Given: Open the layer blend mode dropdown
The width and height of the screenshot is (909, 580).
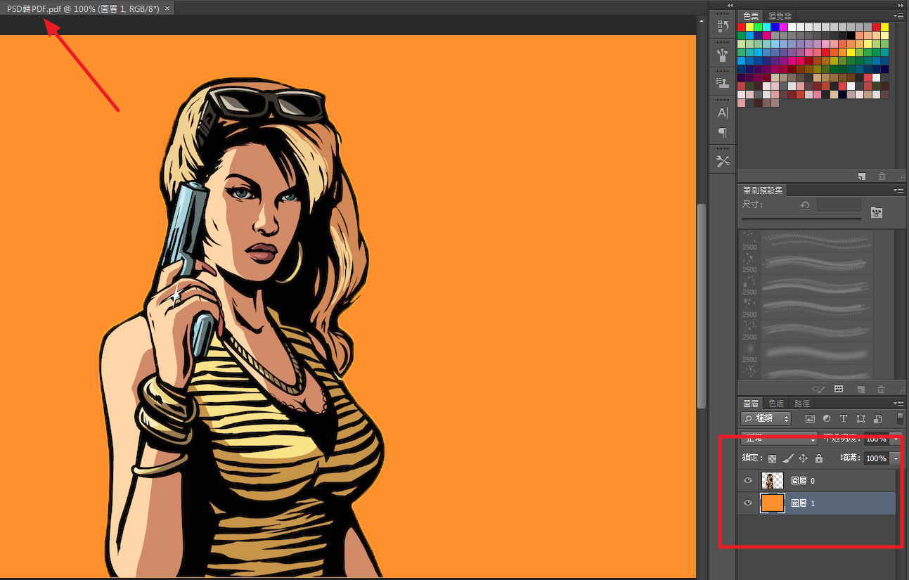Looking at the screenshot, I should coord(779,438).
